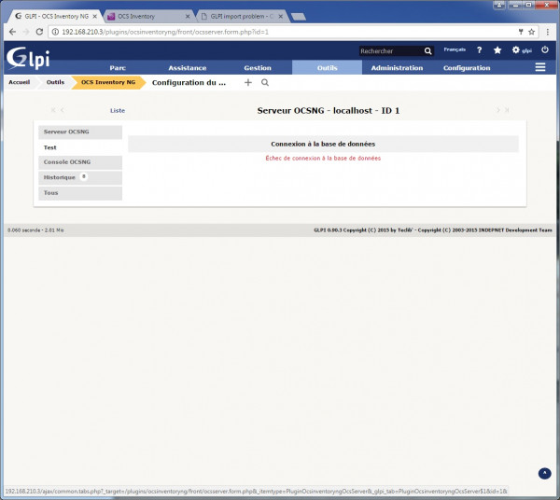Click the Configuration du ... breadcrumb
Image resolution: width=560 pixels, height=500 pixels.
pos(189,82)
